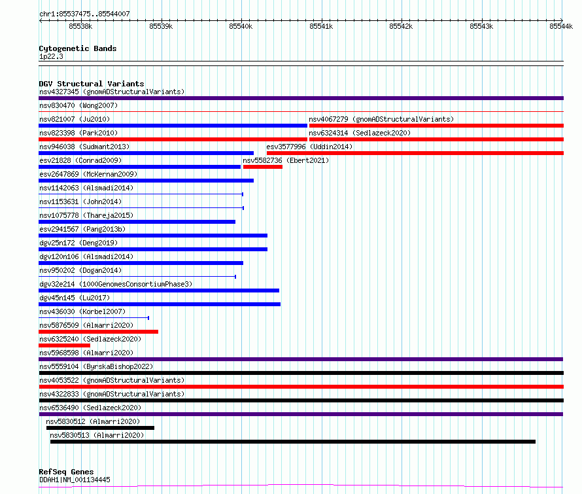Click nsv946038 (Sudmant2013) label
582x494 pixels.
[84, 147]
